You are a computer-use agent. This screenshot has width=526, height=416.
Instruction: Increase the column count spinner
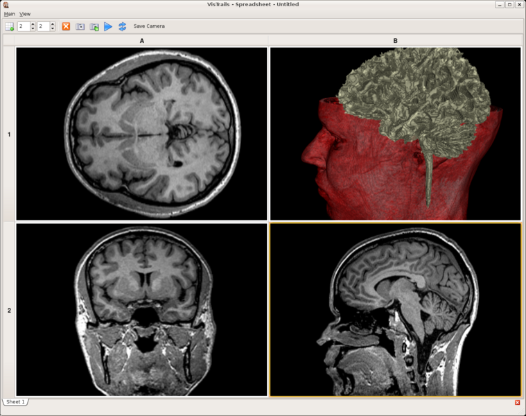[x=53, y=24]
